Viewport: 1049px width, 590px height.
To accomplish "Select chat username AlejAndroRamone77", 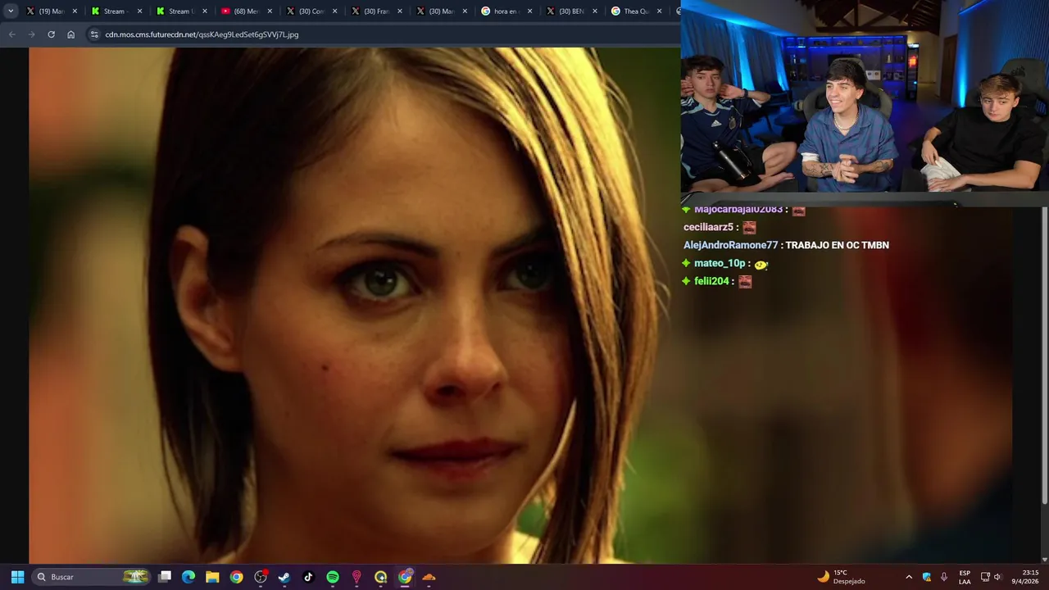I will coord(730,245).
